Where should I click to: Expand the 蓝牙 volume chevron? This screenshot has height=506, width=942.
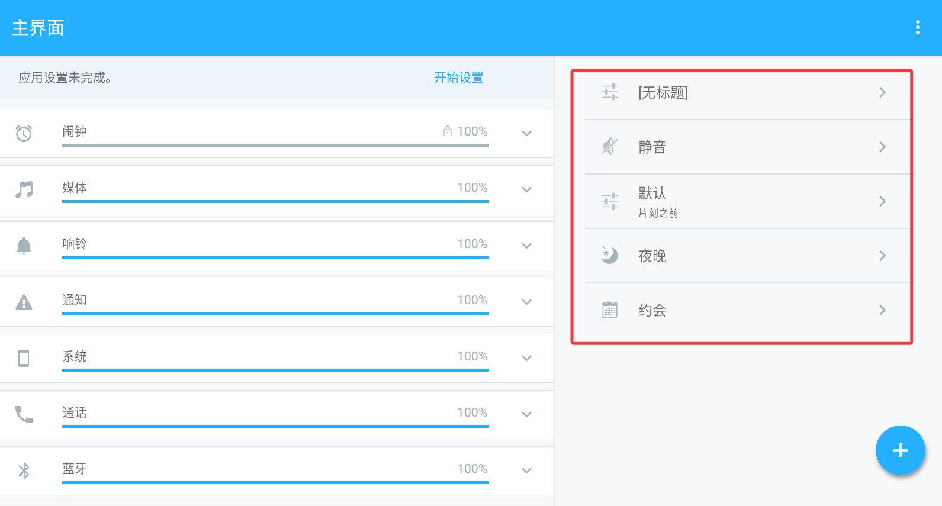(x=526, y=470)
